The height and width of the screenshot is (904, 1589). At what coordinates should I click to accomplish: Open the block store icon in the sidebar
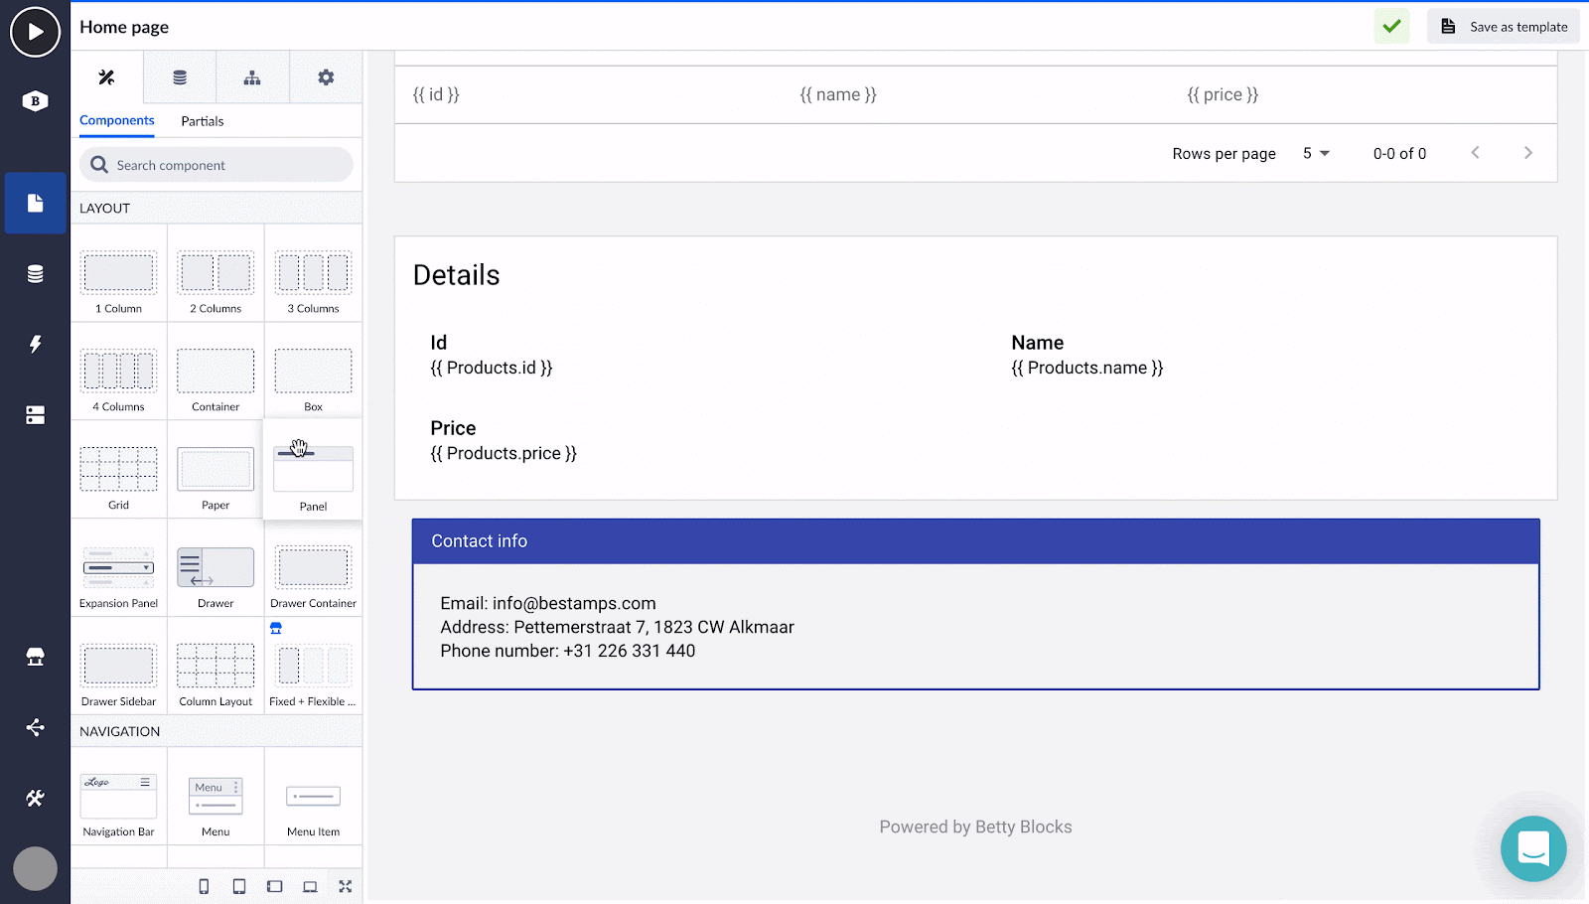coord(36,657)
